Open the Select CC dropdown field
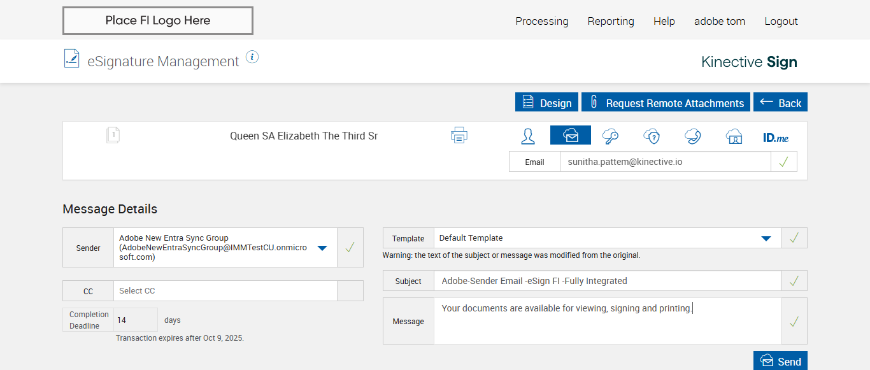Image resolution: width=870 pixels, height=370 pixels. click(225, 291)
